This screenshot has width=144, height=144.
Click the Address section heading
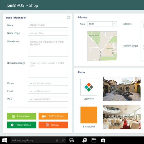pyautogui.click(x=82, y=17)
